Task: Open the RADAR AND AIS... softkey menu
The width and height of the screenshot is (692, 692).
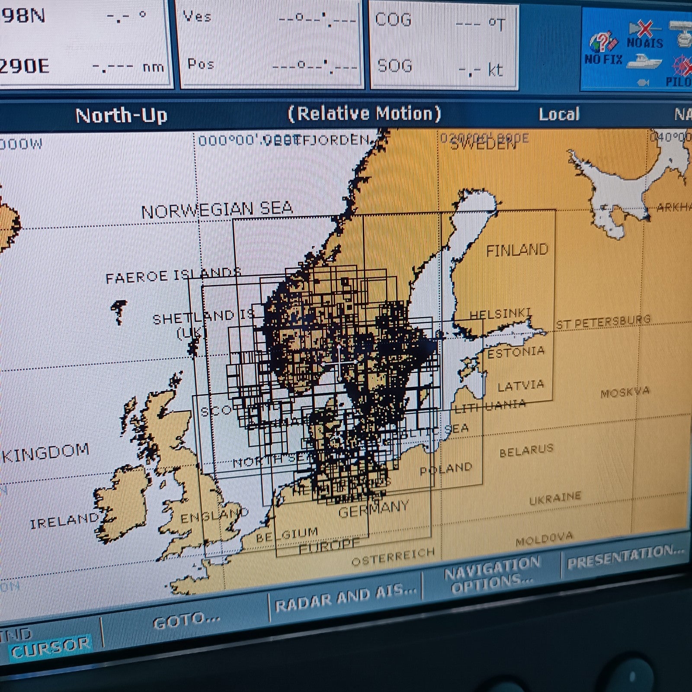Action: 345,597
